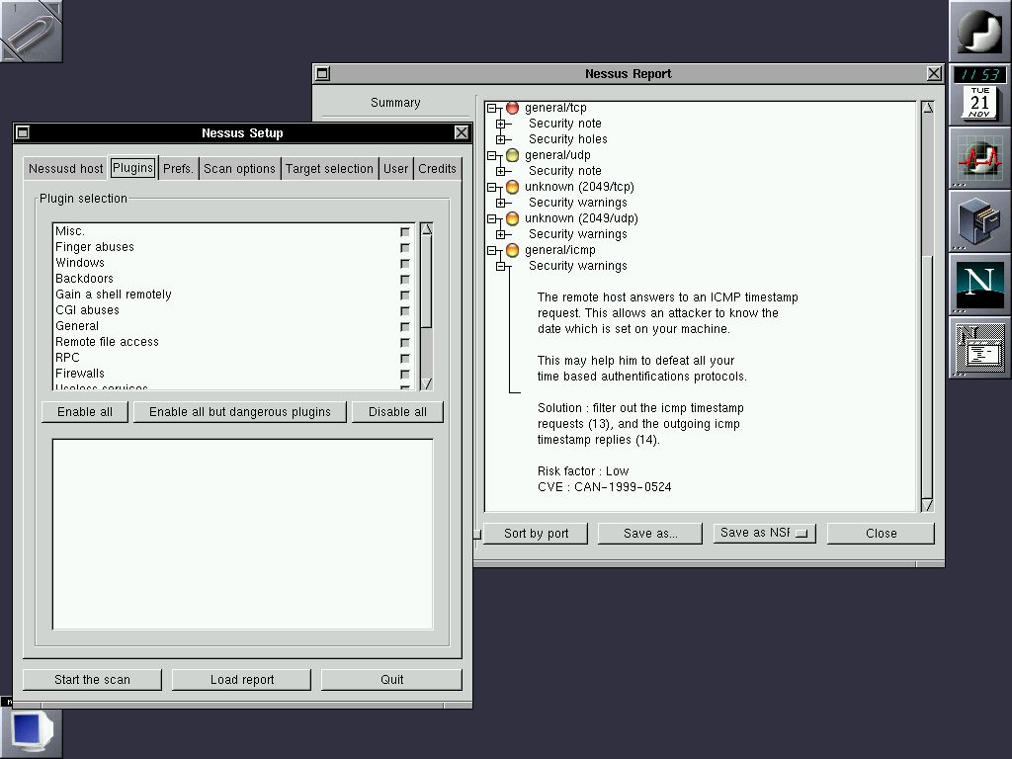Check the CGI abuses plugin checkbox

405,311
